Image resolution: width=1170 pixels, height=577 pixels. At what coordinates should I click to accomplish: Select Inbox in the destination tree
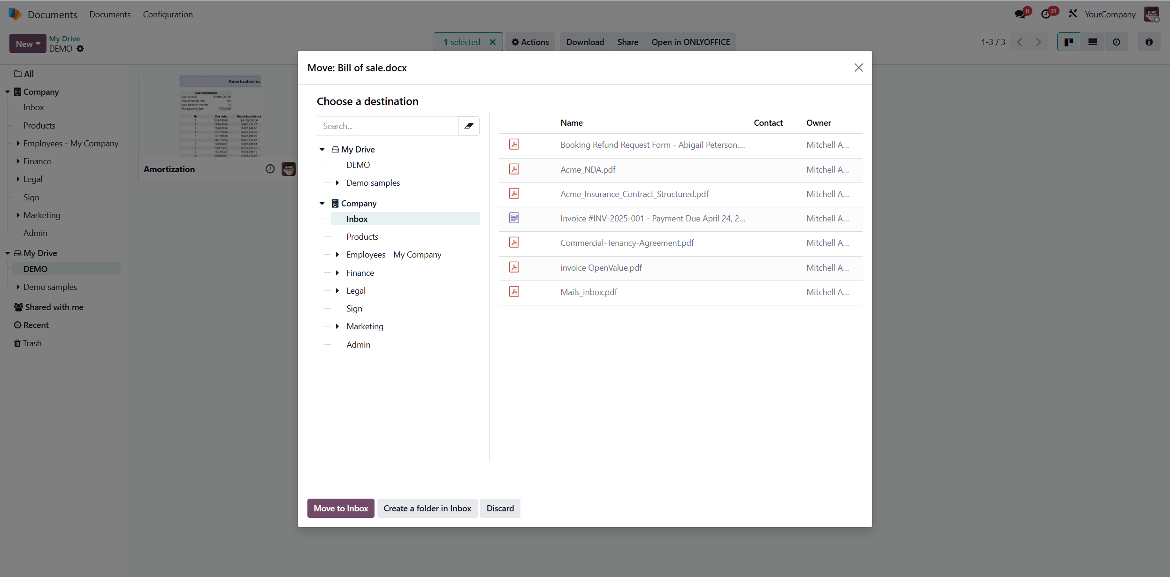pos(405,219)
